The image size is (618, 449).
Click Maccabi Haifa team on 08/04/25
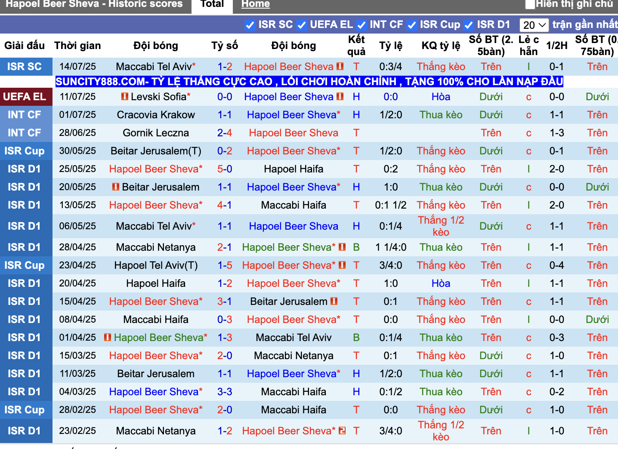156,320
